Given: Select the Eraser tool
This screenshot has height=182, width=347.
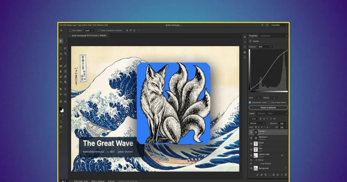Looking at the screenshot, I should tap(61, 77).
